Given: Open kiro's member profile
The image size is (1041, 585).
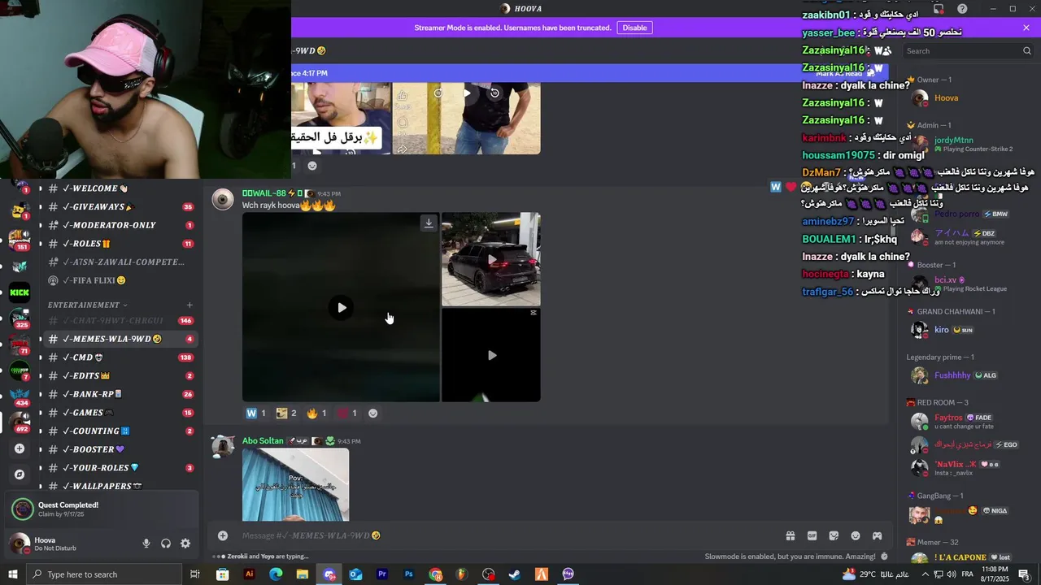Looking at the screenshot, I should pos(968,330).
